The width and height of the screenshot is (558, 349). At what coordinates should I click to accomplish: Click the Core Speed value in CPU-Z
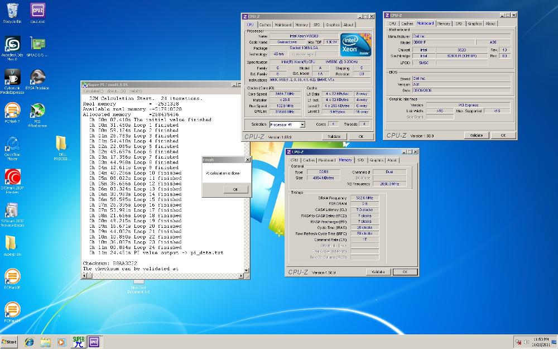coord(285,94)
